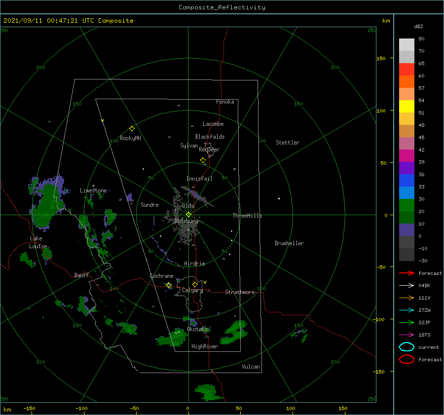Click the green echo cell west of Okotoks

tap(173, 338)
